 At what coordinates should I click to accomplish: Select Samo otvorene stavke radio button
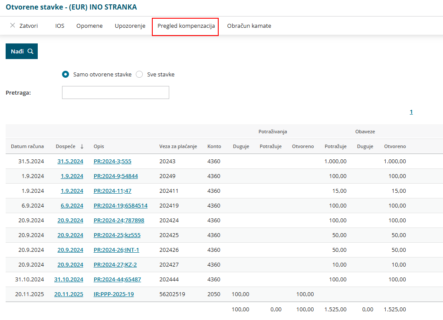point(65,74)
